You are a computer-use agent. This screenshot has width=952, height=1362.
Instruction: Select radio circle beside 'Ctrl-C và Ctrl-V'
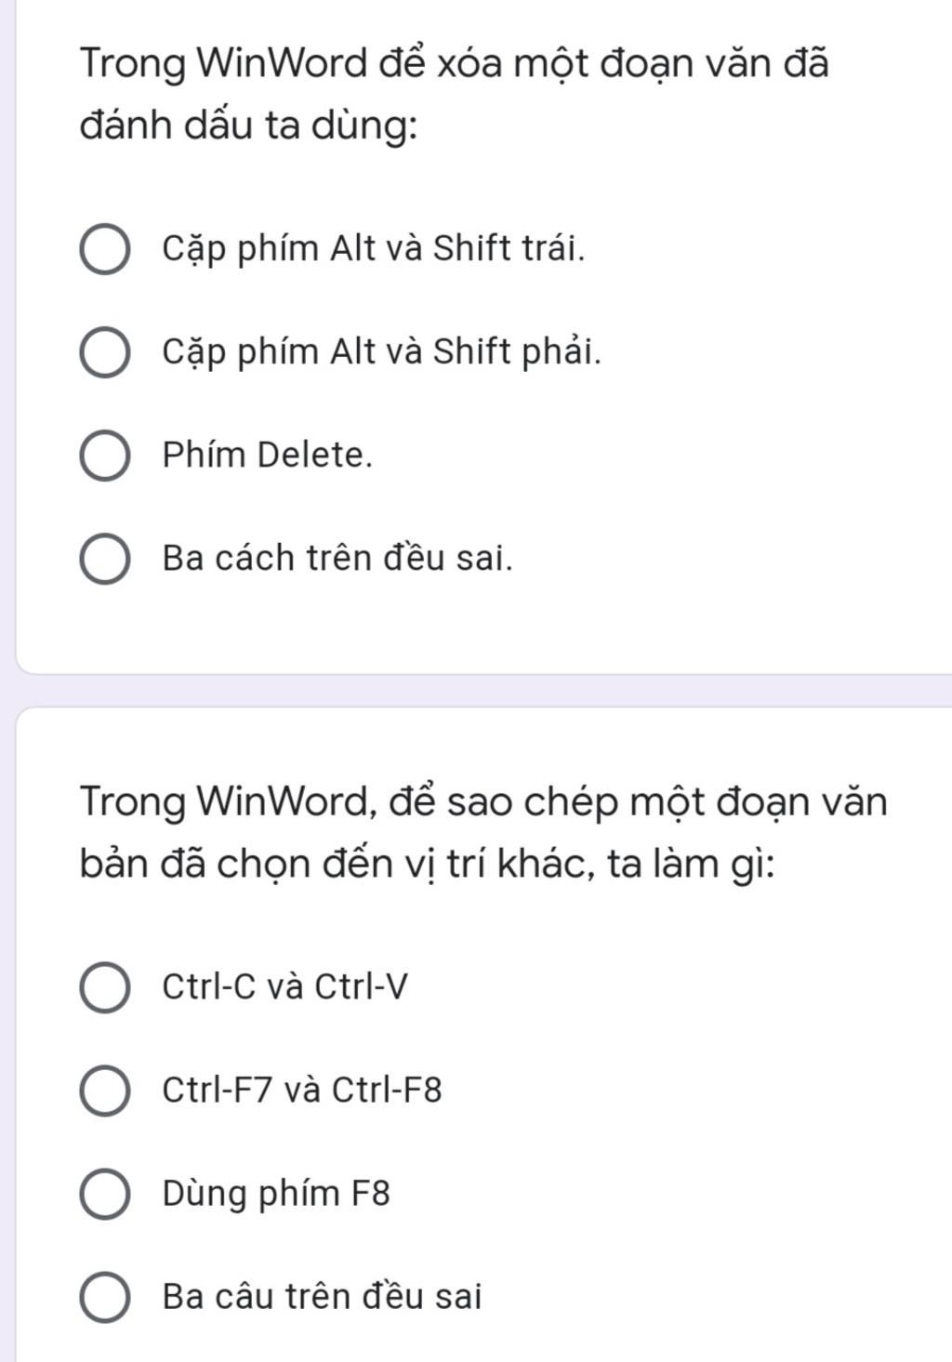pos(104,986)
